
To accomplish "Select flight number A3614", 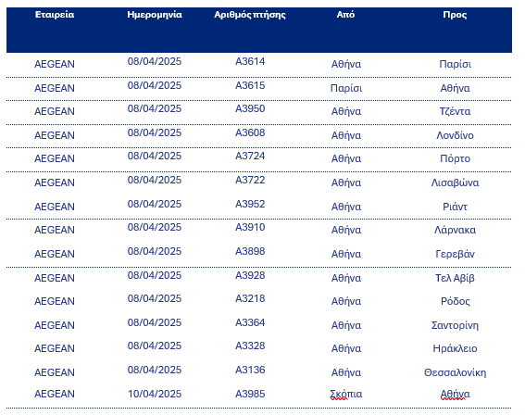I will tap(250, 61).
